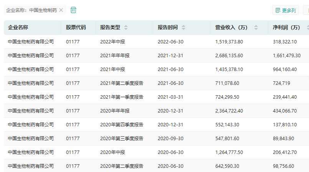Click revenue value 724,299.50

coord(227,97)
